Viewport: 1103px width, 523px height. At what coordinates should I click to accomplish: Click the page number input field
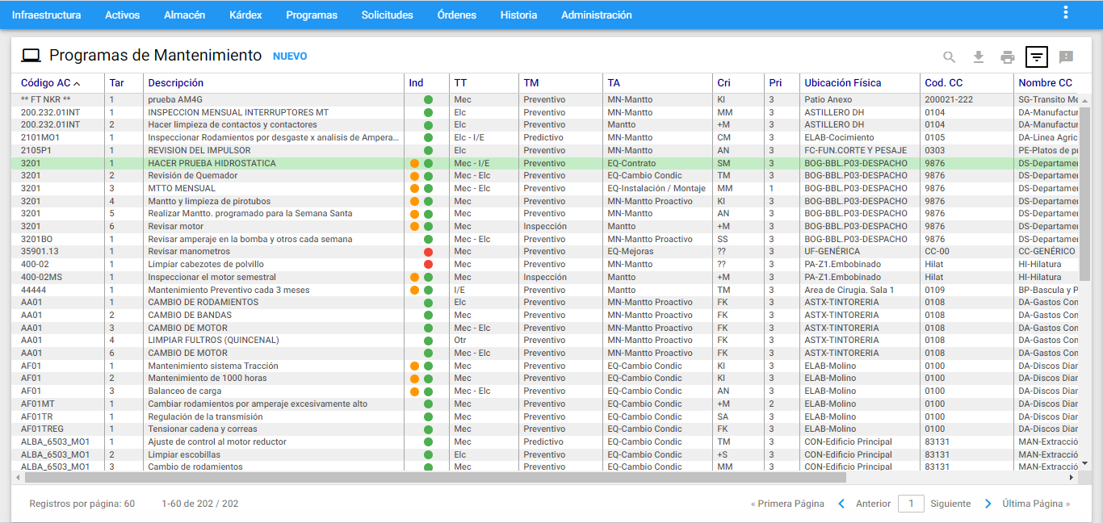click(911, 504)
